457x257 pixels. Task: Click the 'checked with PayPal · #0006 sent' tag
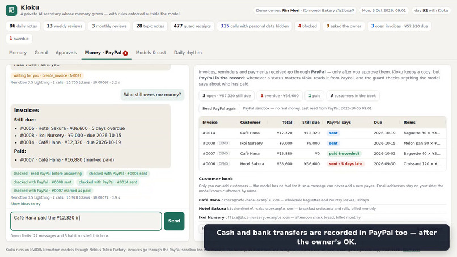[x=118, y=174]
